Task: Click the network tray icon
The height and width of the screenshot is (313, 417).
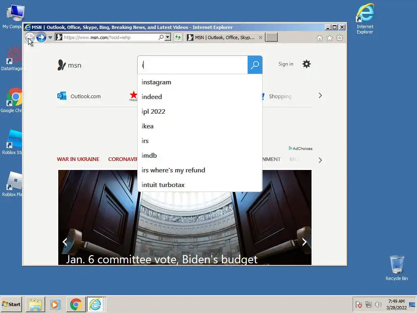Action: pos(368,304)
